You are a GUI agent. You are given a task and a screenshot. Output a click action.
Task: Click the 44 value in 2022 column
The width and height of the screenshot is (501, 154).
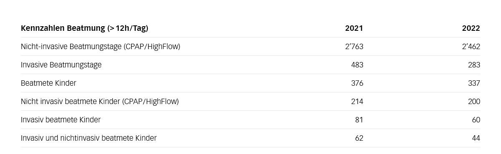click(476, 138)
